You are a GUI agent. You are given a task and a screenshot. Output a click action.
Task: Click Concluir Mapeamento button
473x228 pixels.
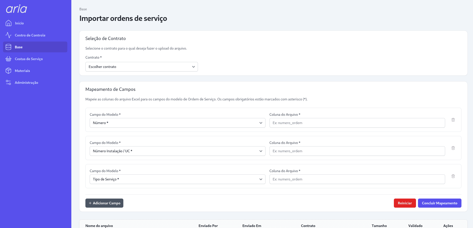pyautogui.click(x=439, y=203)
